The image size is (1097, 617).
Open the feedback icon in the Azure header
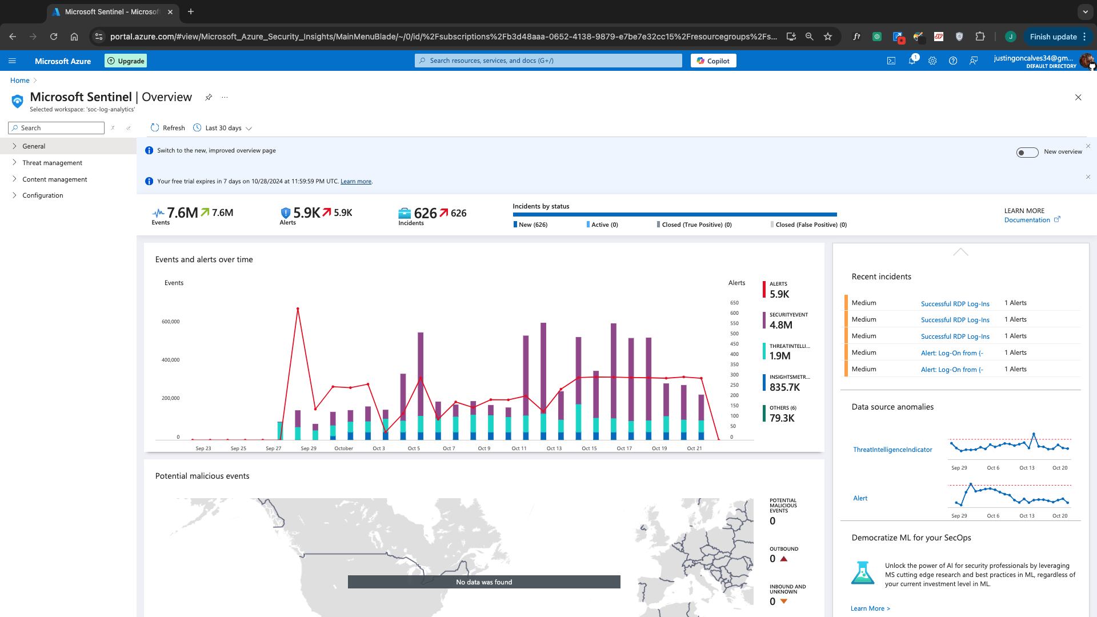click(974, 61)
